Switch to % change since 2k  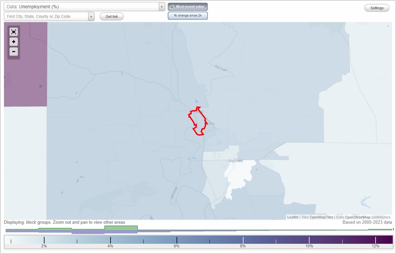click(x=188, y=15)
